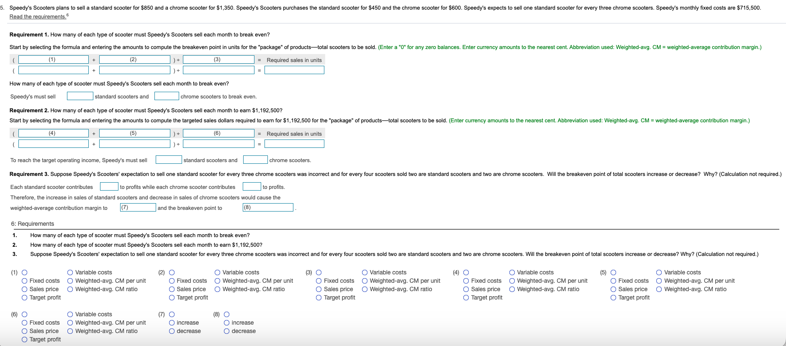Screen dimensions: 786x346
Task: Select Sales price radio in group (3)
Action: click(319, 289)
